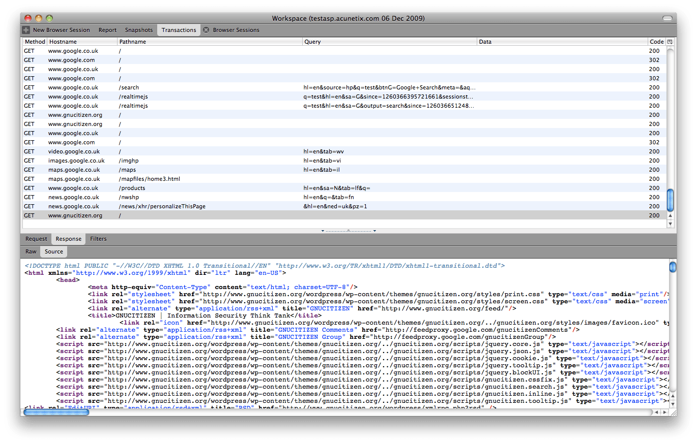
Task: Click the red close window button
Action: pyautogui.click(x=28, y=18)
